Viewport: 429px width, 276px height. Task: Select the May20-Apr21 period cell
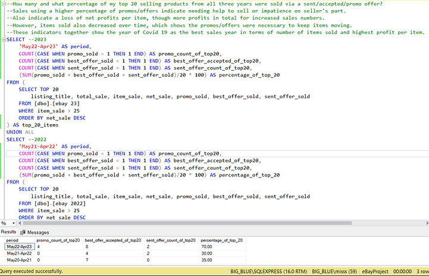(x=20, y=260)
